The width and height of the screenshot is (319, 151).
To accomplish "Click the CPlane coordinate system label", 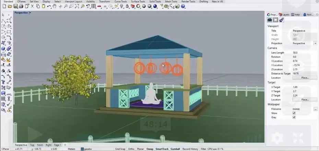I will 5,149.
